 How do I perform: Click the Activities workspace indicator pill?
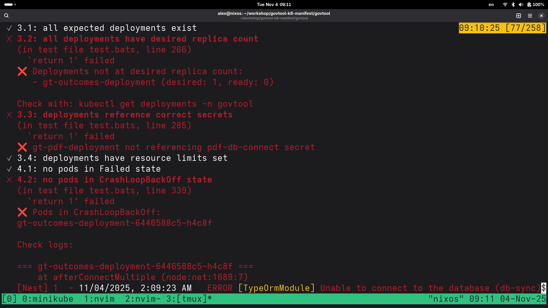pos(9,5)
